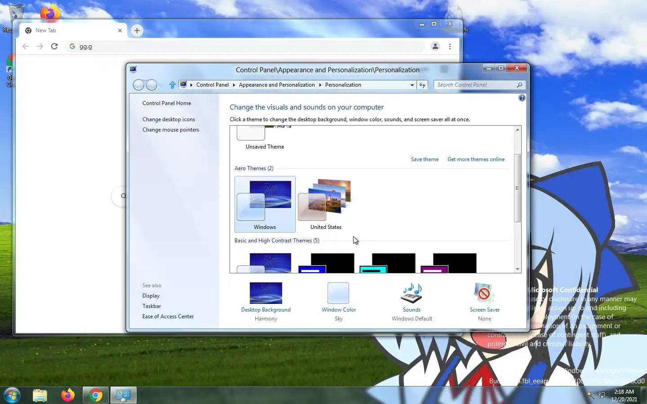
Task: Open the Desktop Background Harmony icon
Action: [x=266, y=293]
